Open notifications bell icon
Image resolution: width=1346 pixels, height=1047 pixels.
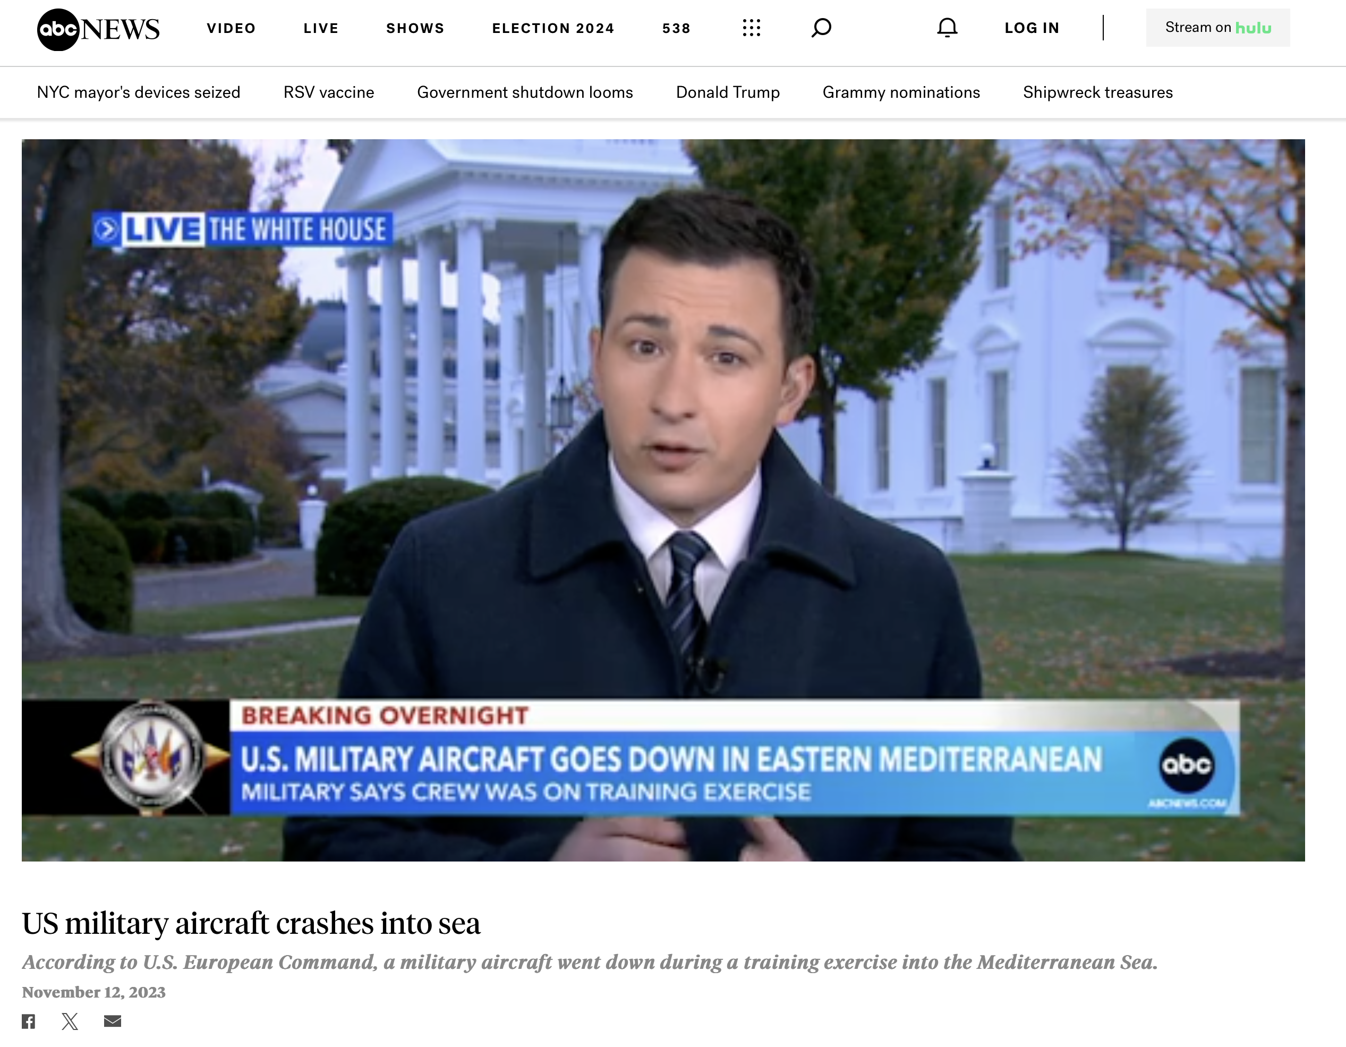(x=947, y=28)
